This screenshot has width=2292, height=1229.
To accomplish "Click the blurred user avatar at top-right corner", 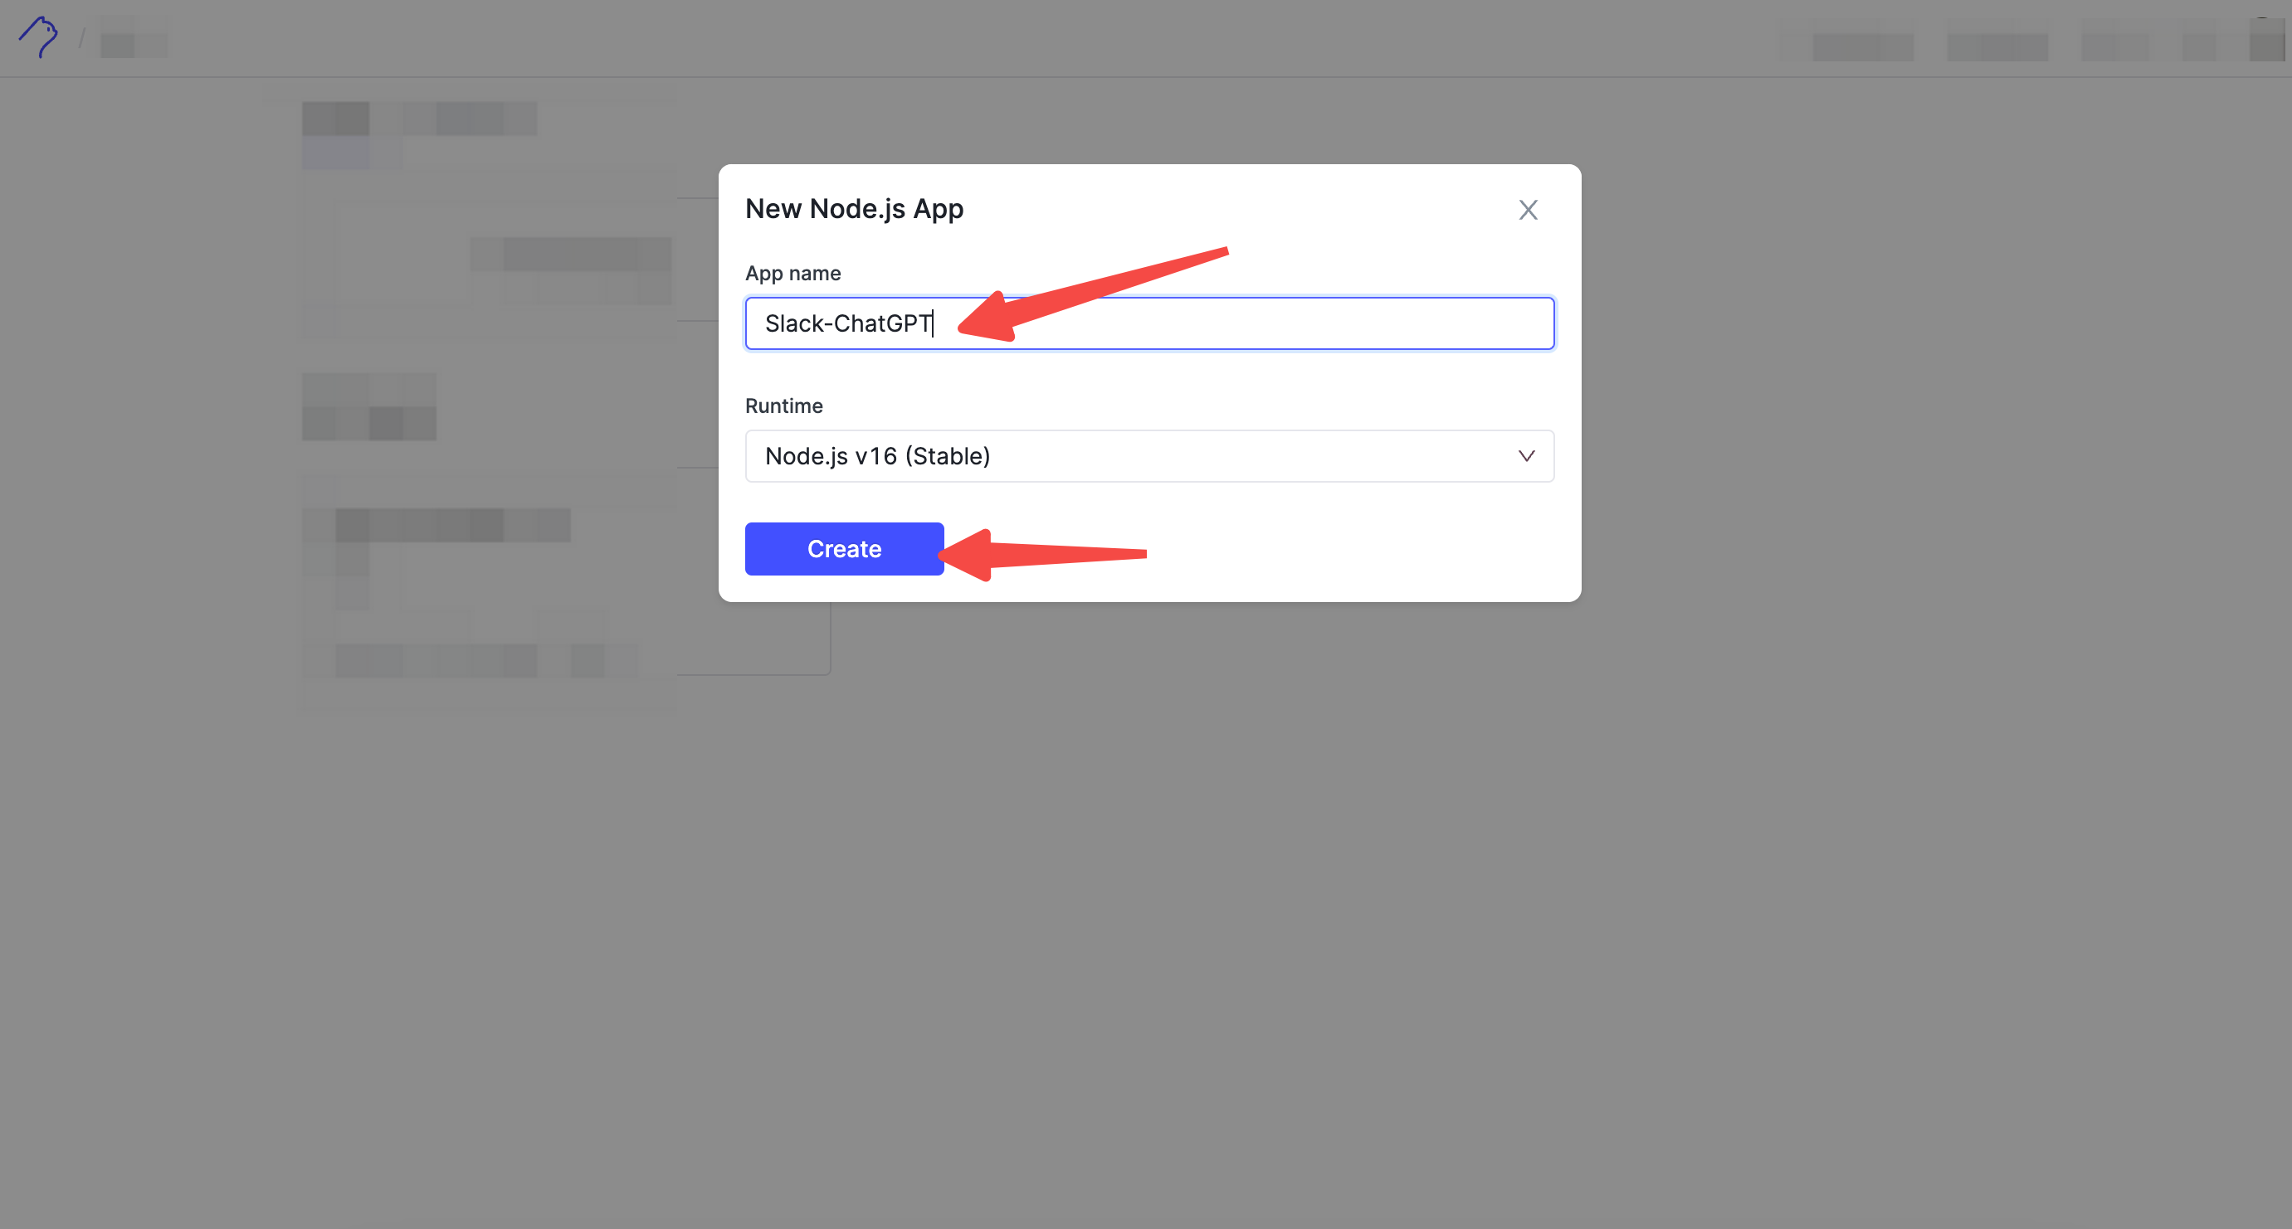I will [x=2266, y=41].
